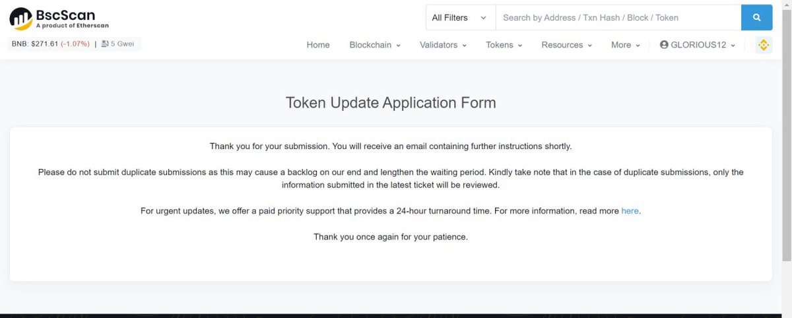Expand the Resources menu
The width and height of the screenshot is (792, 318).
[x=566, y=45]
